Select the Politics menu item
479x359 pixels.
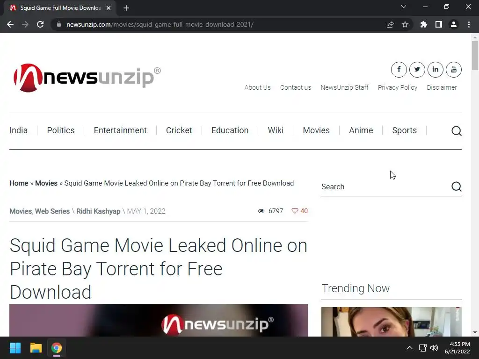click(61, 130)
